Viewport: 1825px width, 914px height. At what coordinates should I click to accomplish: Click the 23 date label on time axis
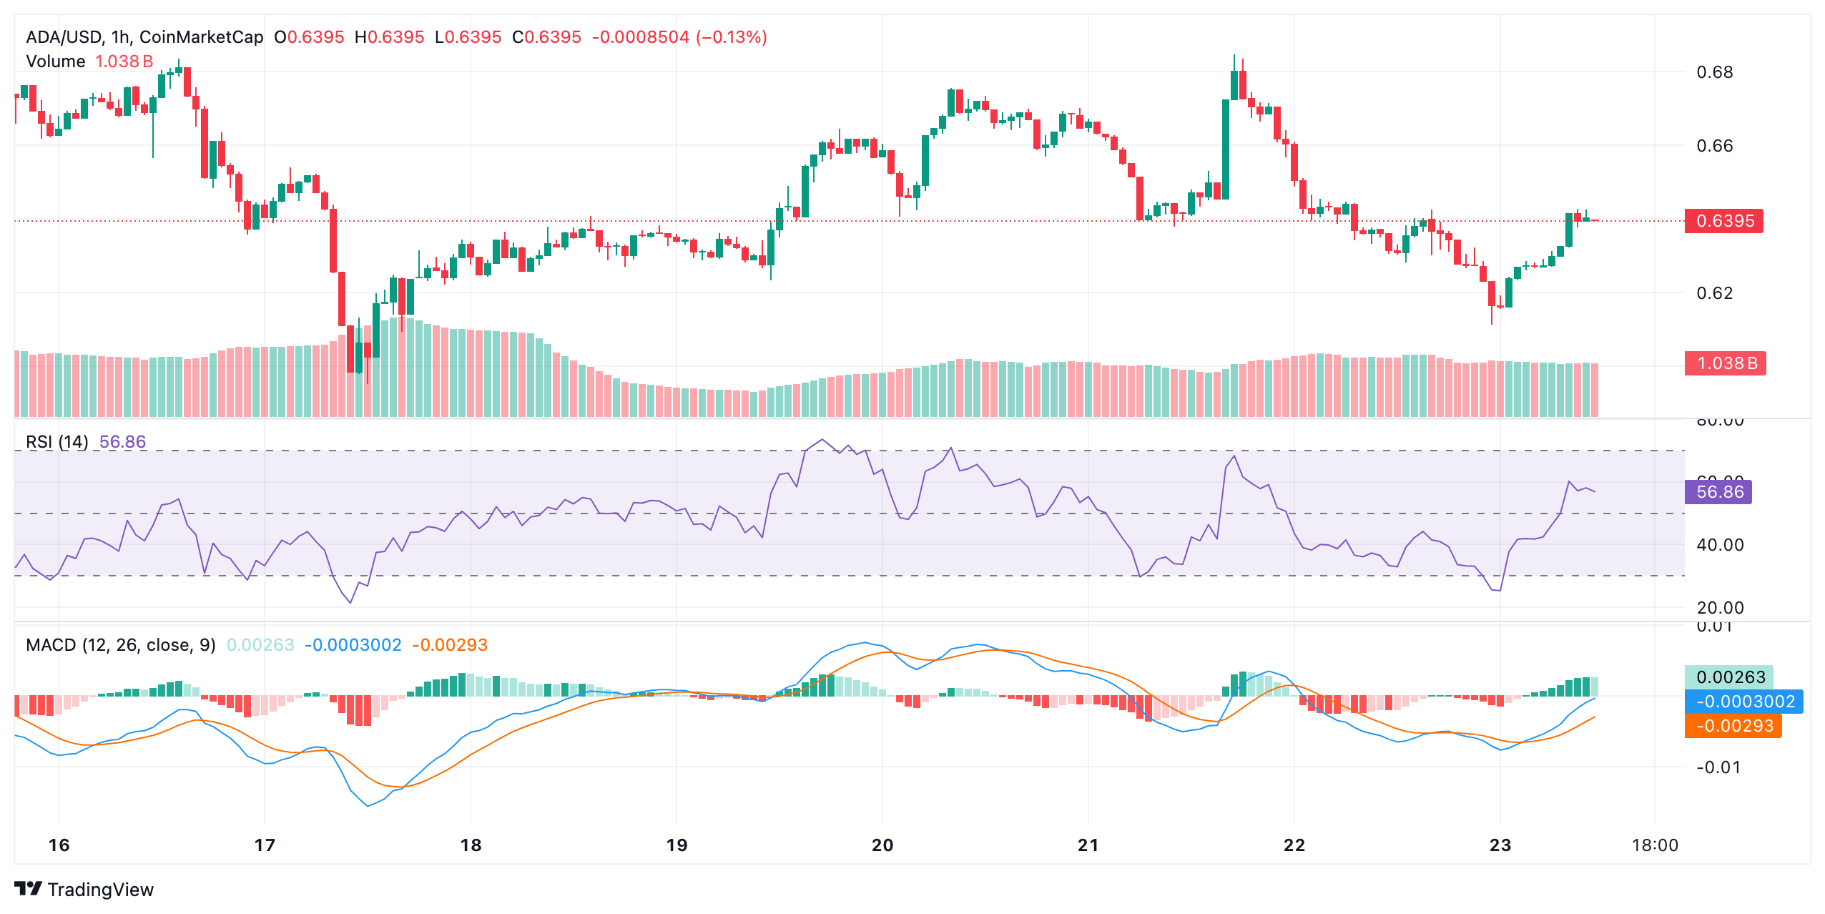coord(1500,845)
